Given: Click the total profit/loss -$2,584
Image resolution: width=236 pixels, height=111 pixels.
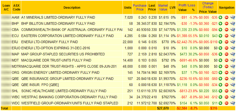Looking at the screenshot, I should [182, 108].
